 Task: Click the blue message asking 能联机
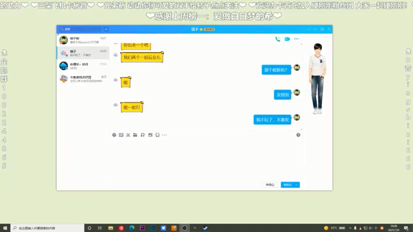276,70
